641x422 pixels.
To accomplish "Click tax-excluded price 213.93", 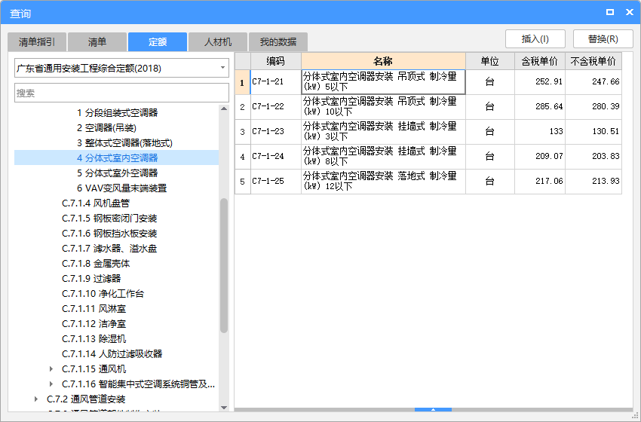I will 606,182.
